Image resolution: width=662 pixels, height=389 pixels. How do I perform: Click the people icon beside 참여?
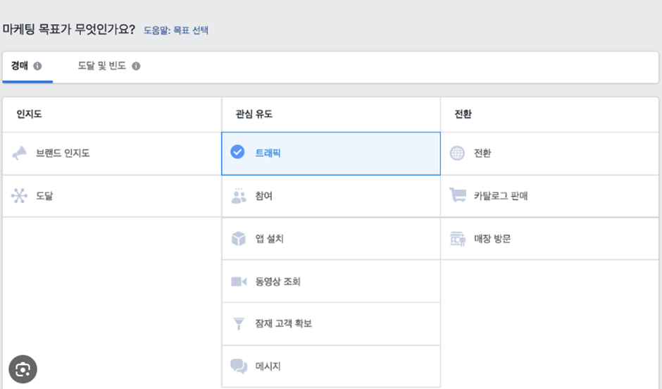239,196
